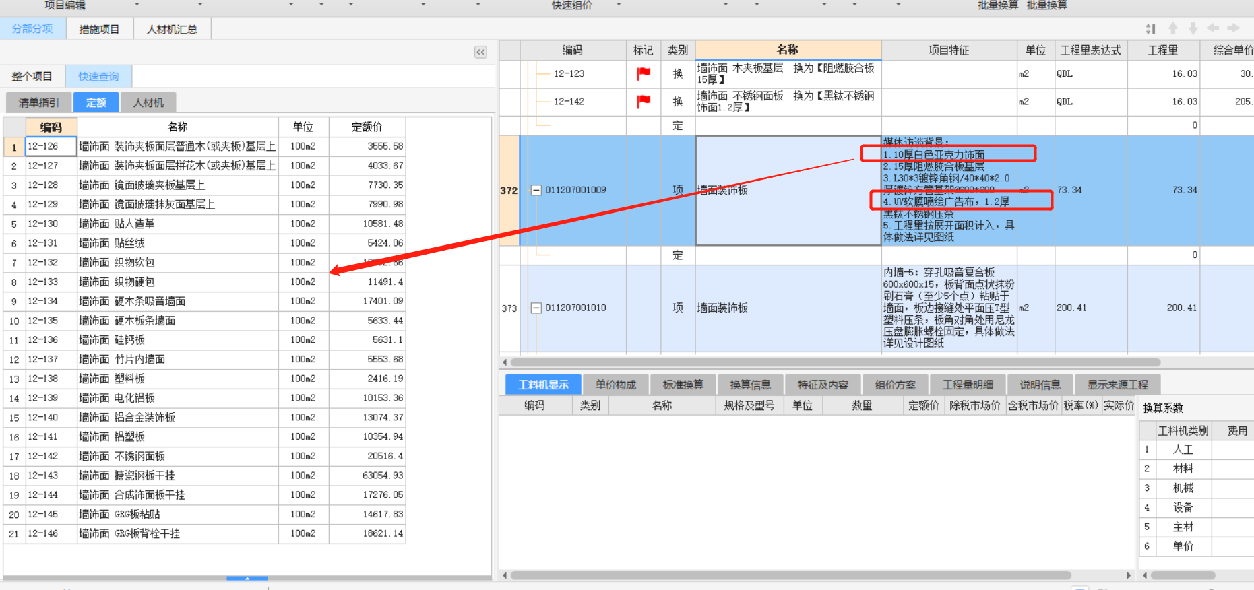Viewport: 1254px width, 590px height.
Task: Collapse the left query panel with double-chevron button
Action: [x=480, y=52]
